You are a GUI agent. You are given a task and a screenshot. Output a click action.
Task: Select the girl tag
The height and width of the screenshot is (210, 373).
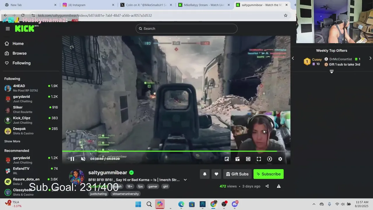coord(165,186)
